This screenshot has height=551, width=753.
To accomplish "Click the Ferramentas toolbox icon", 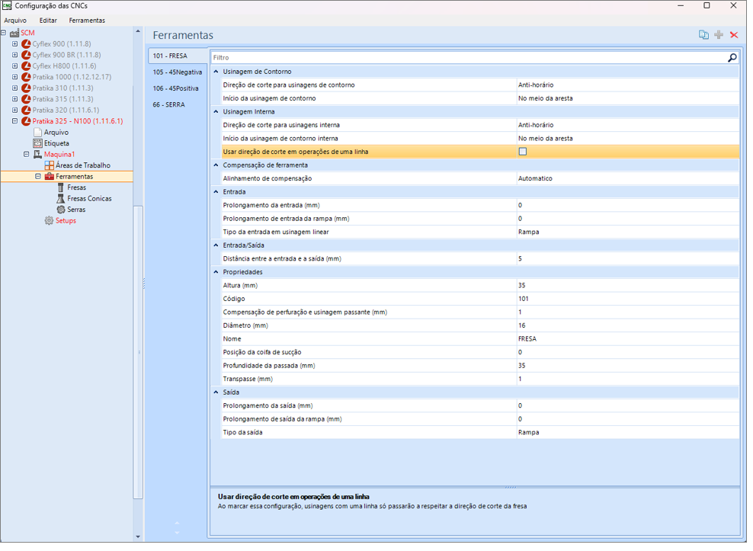I will [x=50, y=178].
